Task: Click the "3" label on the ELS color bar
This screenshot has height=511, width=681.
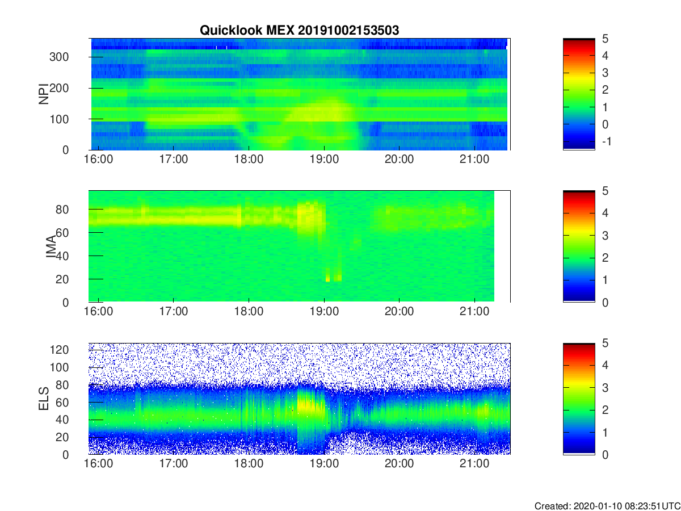Action: (x=604, y=388)
